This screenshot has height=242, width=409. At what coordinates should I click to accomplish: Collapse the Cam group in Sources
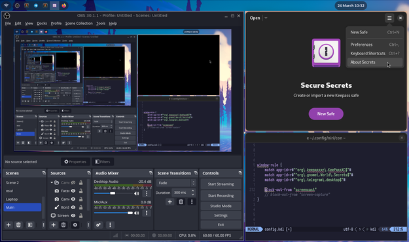52,182
